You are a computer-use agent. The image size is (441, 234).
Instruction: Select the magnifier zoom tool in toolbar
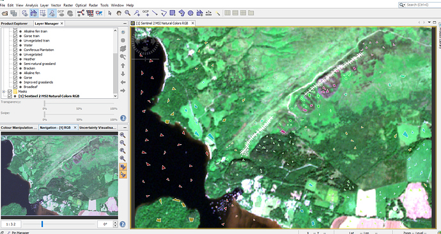(x=128, y=13)
